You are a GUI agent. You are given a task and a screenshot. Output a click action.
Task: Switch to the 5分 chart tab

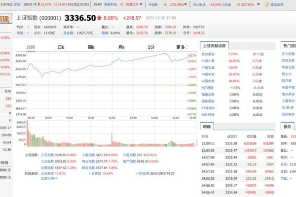tap(151, 47)
